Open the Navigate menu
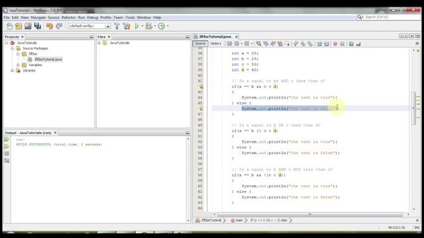This screenshot has height=238, width=424. pos(38,17)
